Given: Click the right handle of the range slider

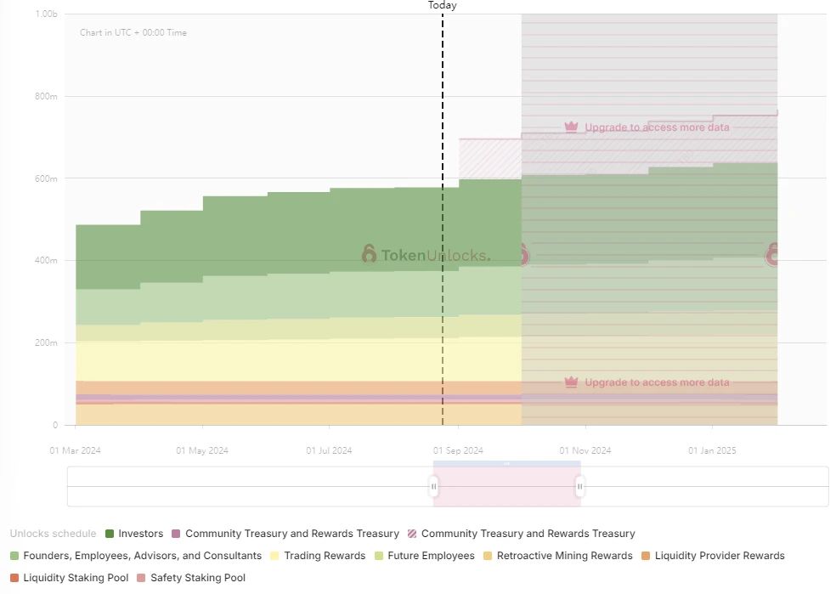Looking at the screenshot, I should 580,487.
